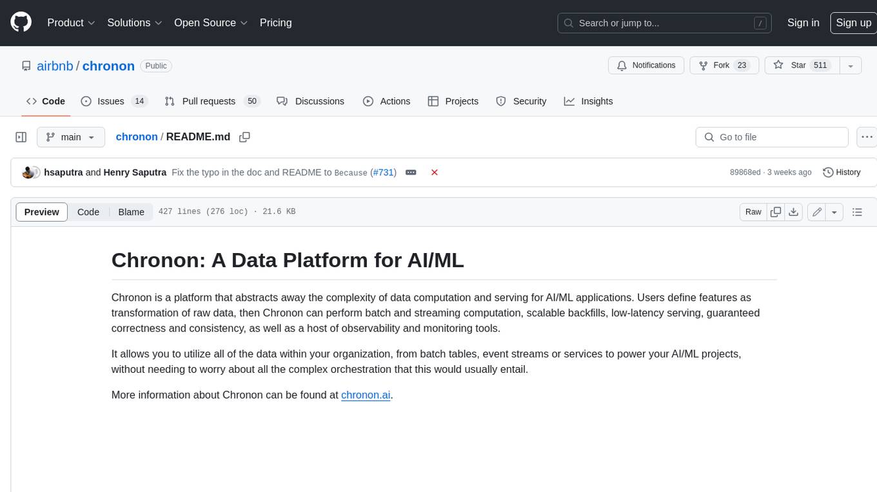Download the raw file icon
This screenshot has height=492, width=877.
(794, 212)
